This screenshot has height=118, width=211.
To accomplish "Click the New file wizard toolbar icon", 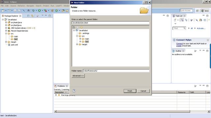I will pos(3,10).
